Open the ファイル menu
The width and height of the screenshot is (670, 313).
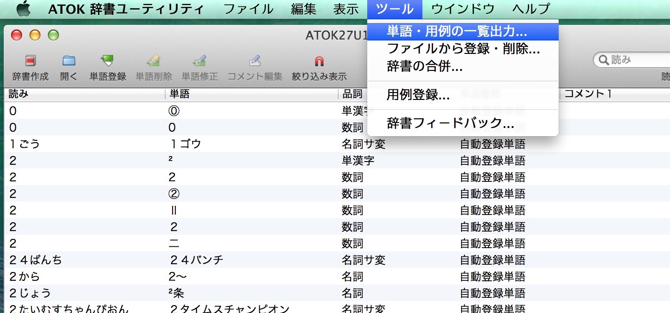(x=248, y=9)
